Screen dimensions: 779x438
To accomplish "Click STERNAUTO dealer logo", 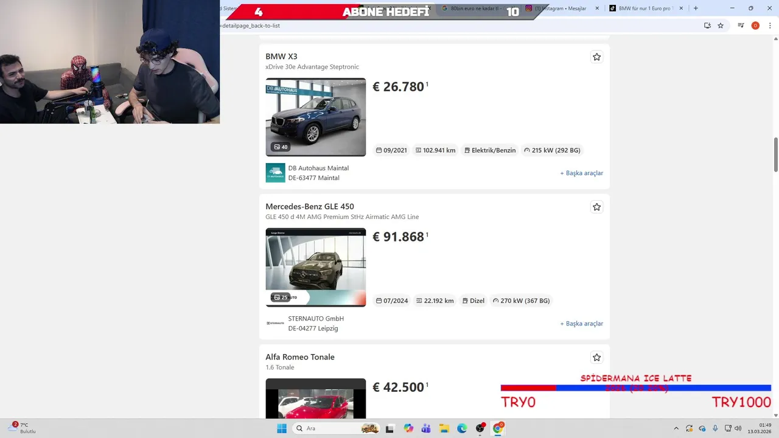I will coord(275,323).
